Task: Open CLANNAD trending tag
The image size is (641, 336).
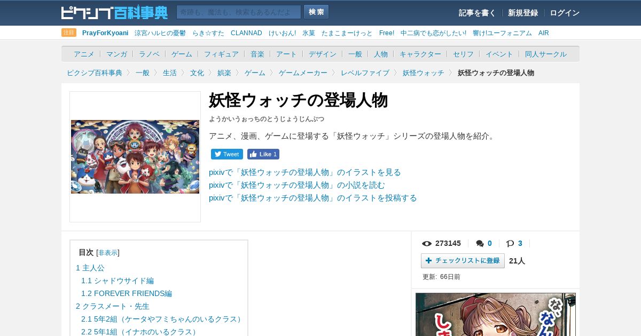Action: point(246,33)
